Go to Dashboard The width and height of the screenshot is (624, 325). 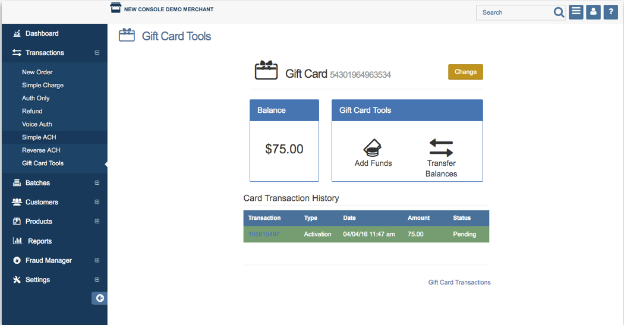42,33
